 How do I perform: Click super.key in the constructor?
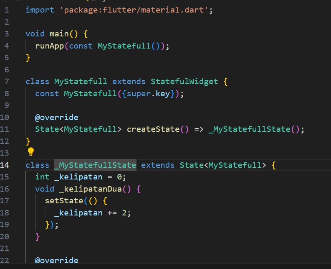pos(153,93)
